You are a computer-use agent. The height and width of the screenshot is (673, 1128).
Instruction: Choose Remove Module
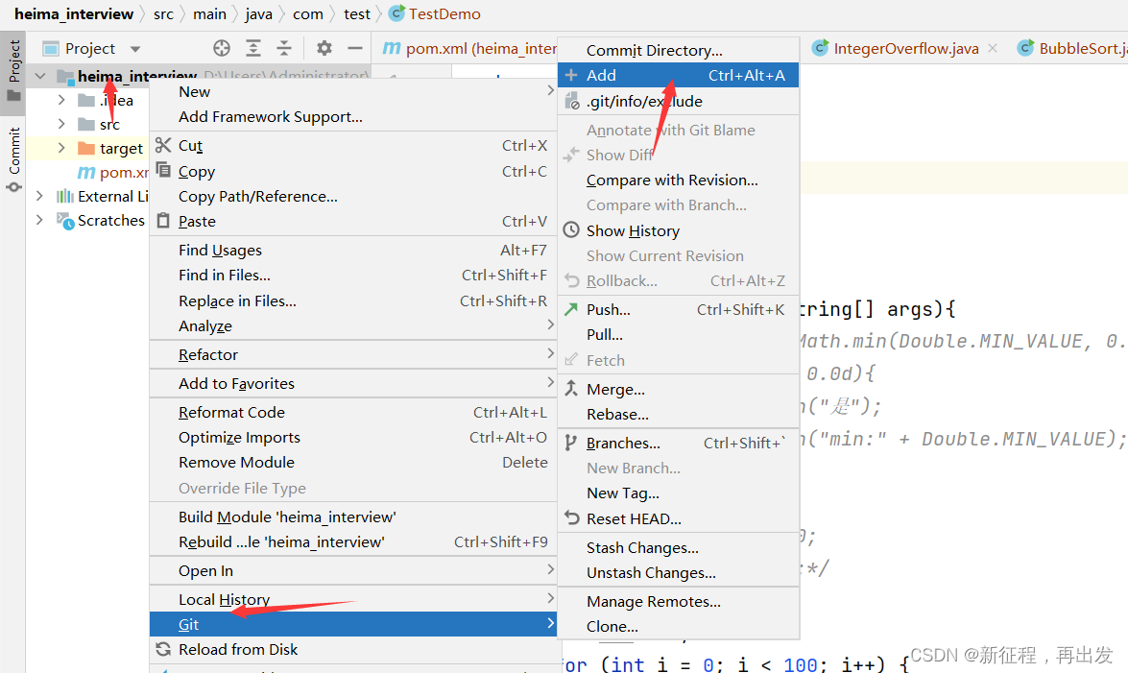(353, 462)
